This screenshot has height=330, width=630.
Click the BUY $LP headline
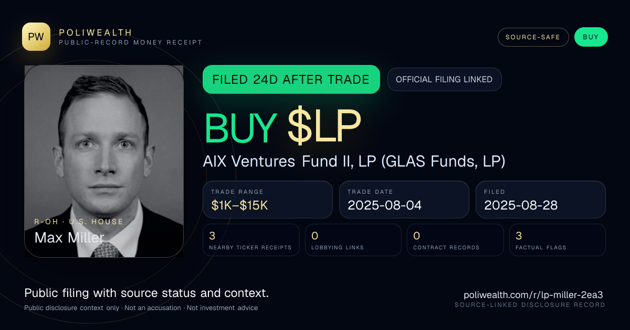(x=282, y=127)
